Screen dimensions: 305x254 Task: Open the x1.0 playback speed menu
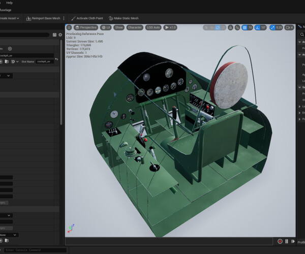(170, 27)
